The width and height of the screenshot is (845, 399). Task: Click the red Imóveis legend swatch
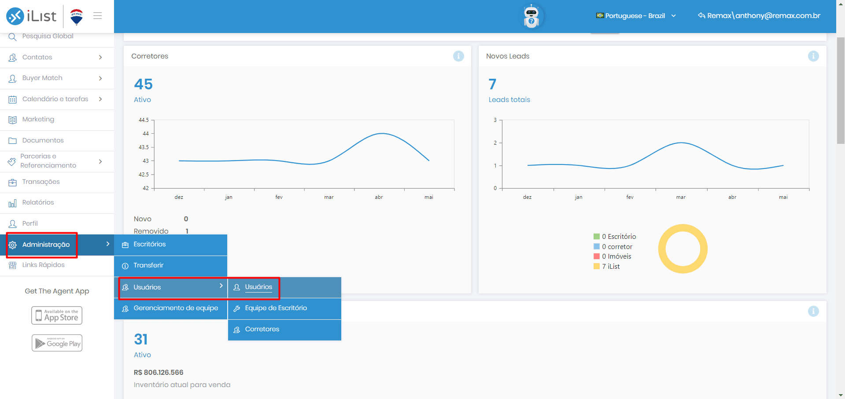[597, 256]
